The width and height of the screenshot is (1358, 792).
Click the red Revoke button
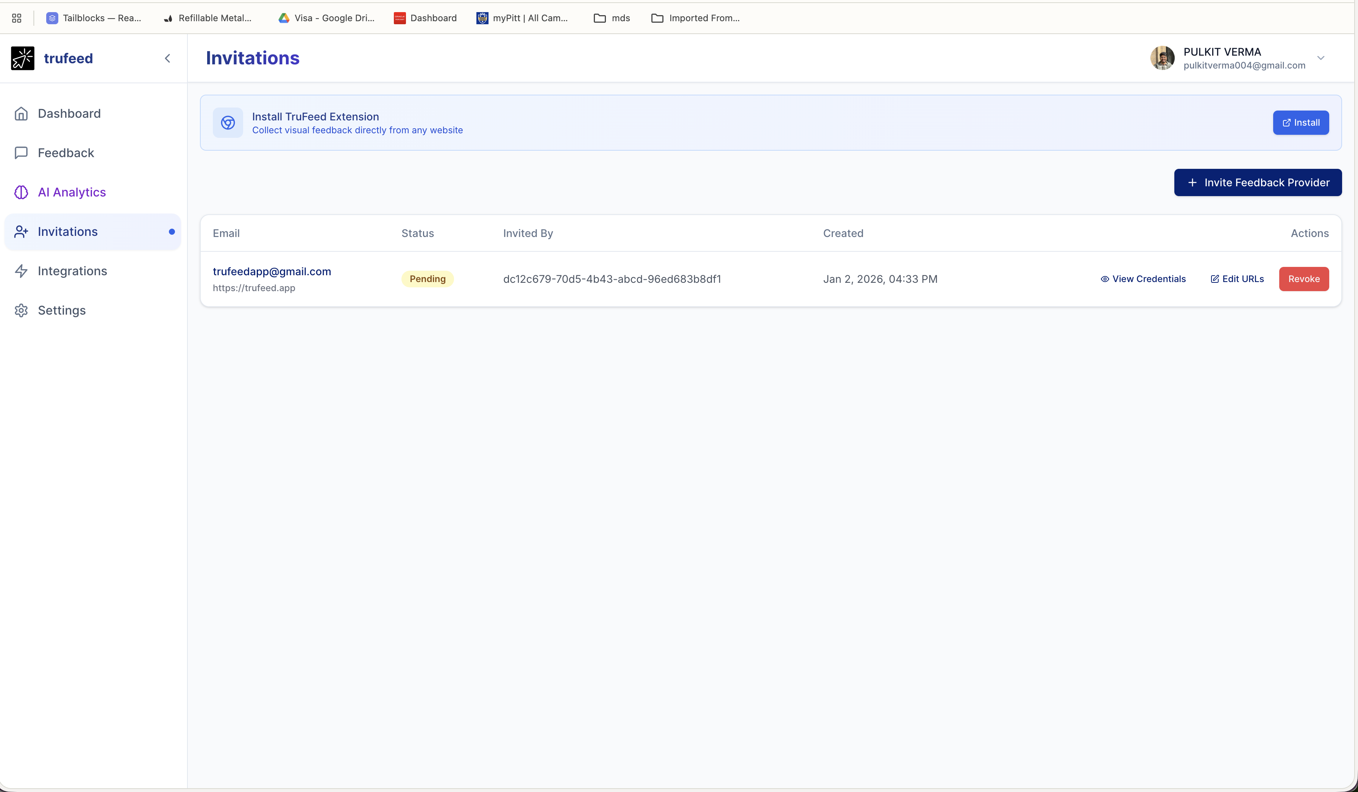pyautogui.click(x=1303, y=279)
